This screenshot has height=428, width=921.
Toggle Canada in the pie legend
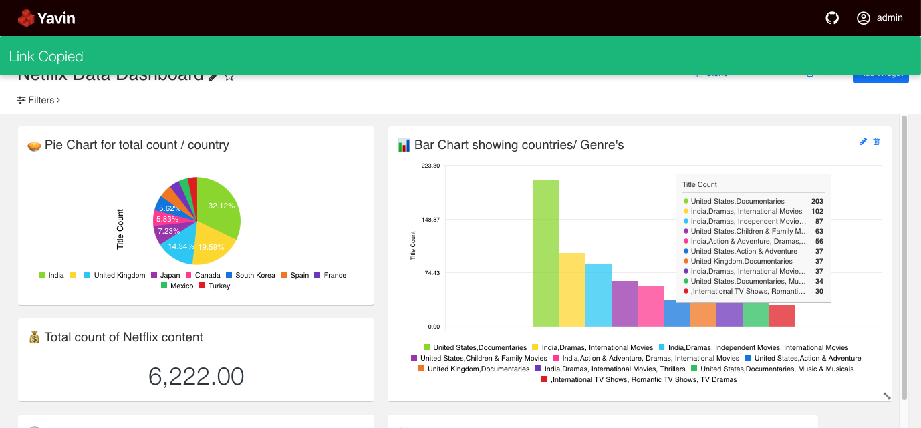203,275
